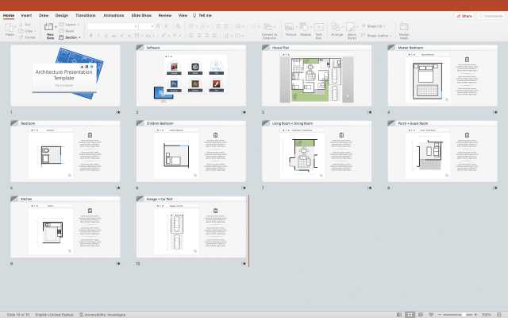Open the font name combo box

coord(111,25)
